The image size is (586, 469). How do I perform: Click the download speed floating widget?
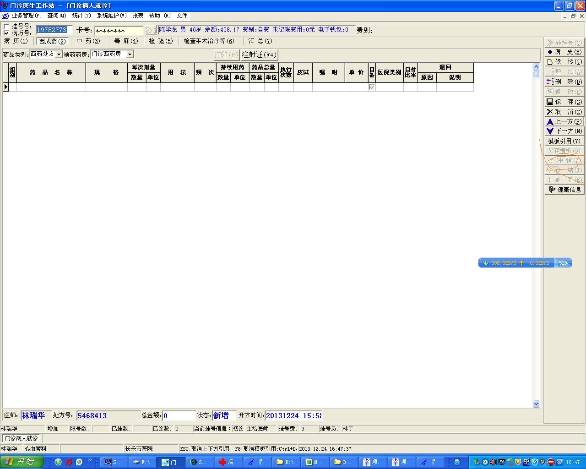[x=525, y=263]
